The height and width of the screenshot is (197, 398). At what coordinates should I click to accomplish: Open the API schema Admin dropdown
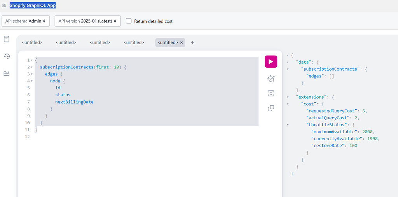tap(26, 21)
